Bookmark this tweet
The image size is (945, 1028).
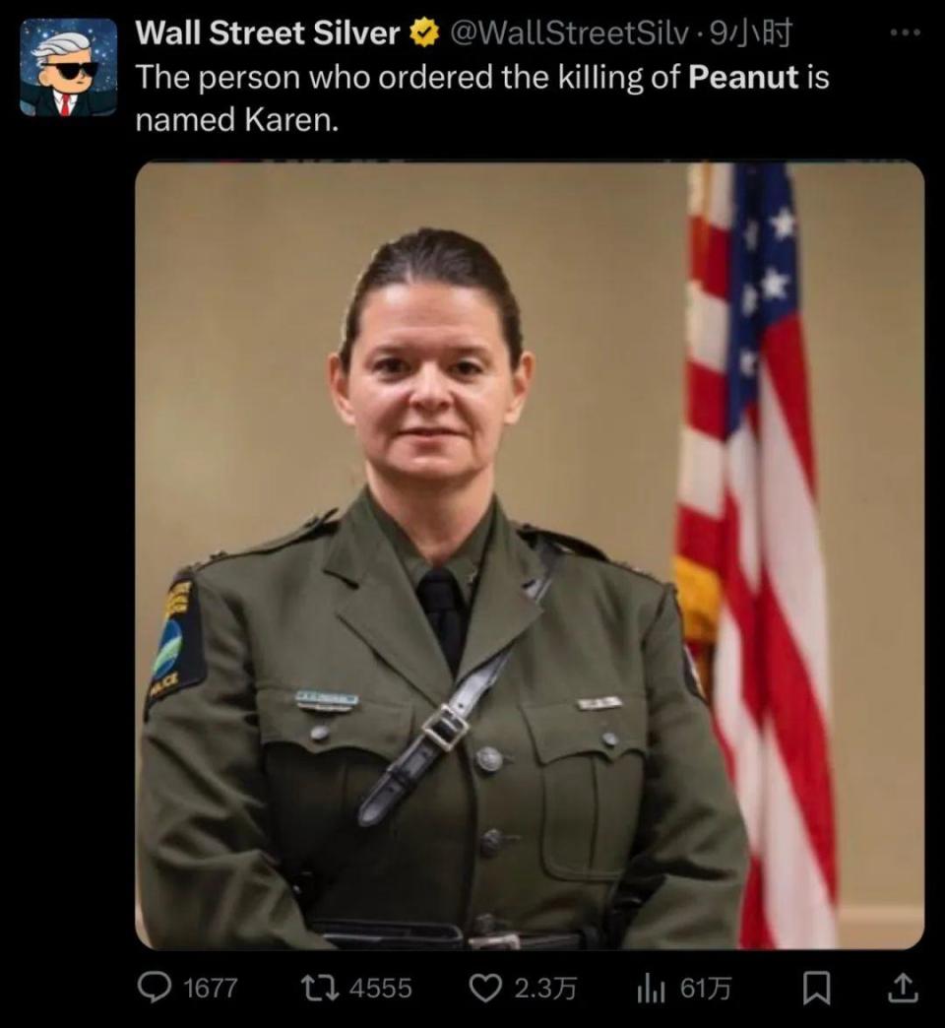click(817, 989)
